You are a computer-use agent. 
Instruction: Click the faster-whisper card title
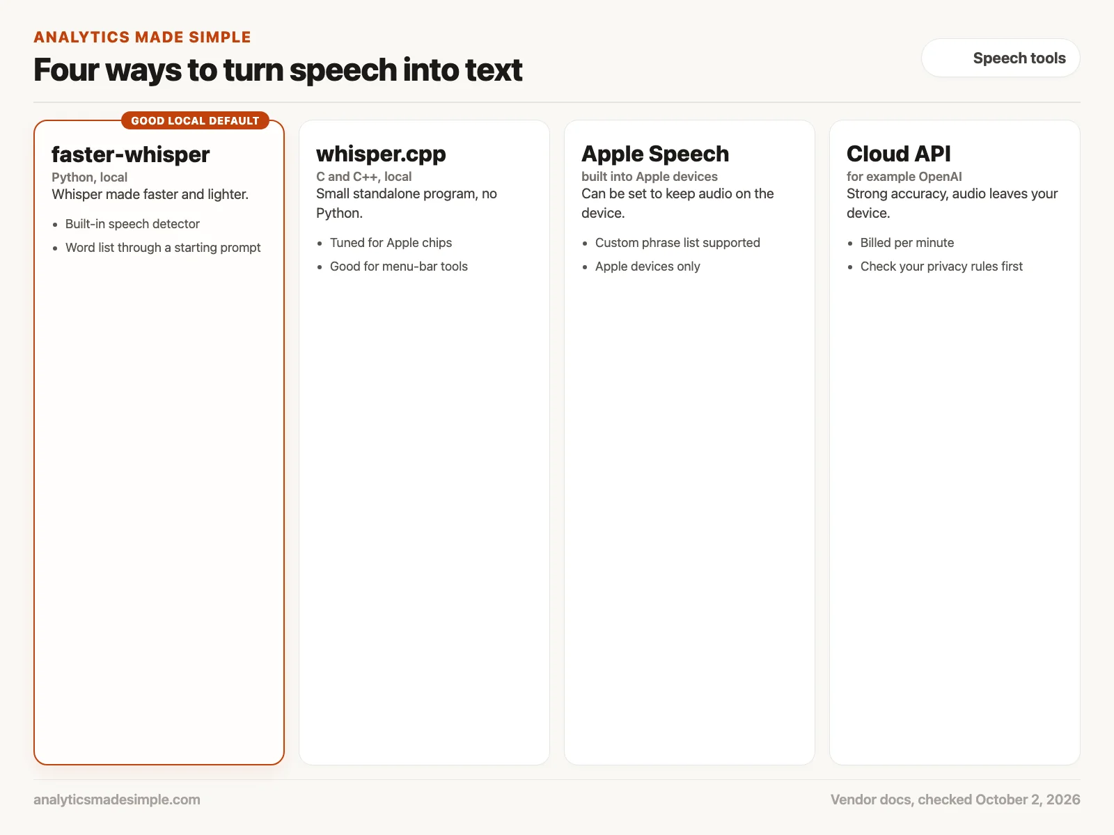pos(131,154)
